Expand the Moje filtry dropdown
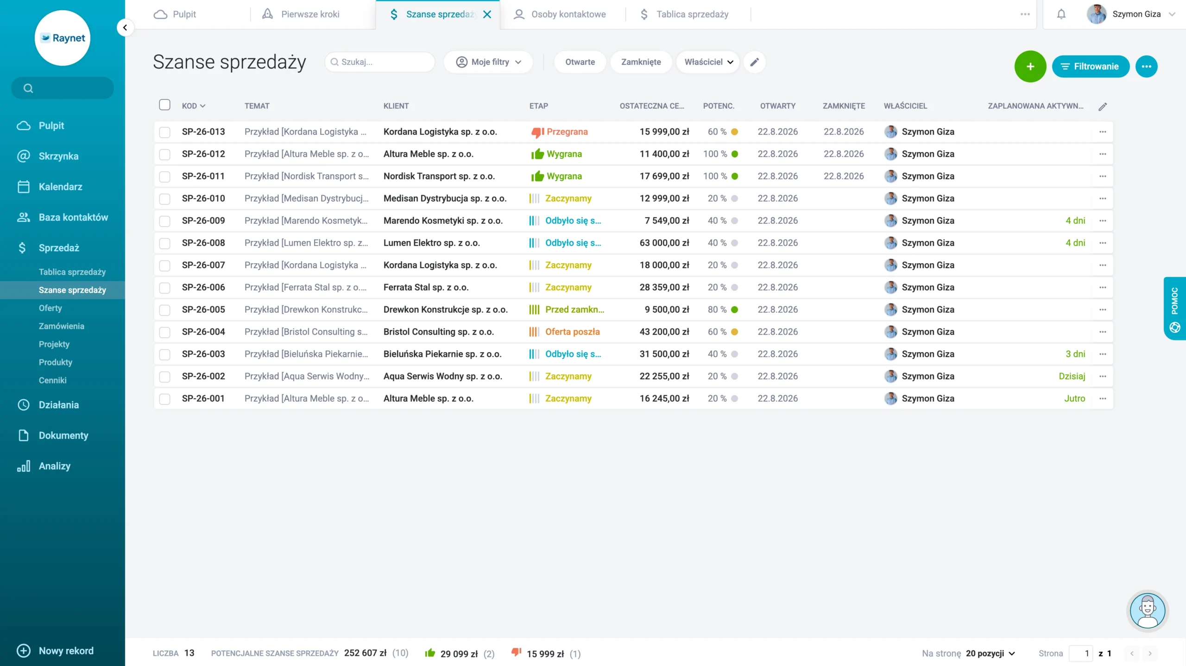The width and height of the screenshot is (1186, 666). tap(489, 62)
